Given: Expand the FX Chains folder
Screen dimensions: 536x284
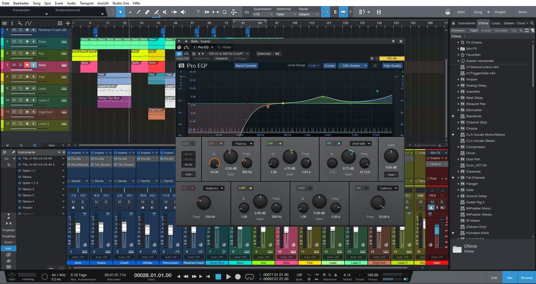Looking at the screenshot, I should (x=458, y=43).
